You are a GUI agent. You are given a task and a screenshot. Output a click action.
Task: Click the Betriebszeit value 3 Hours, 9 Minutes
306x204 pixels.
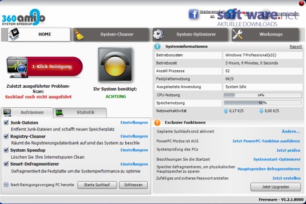click(x=252, y=63)
